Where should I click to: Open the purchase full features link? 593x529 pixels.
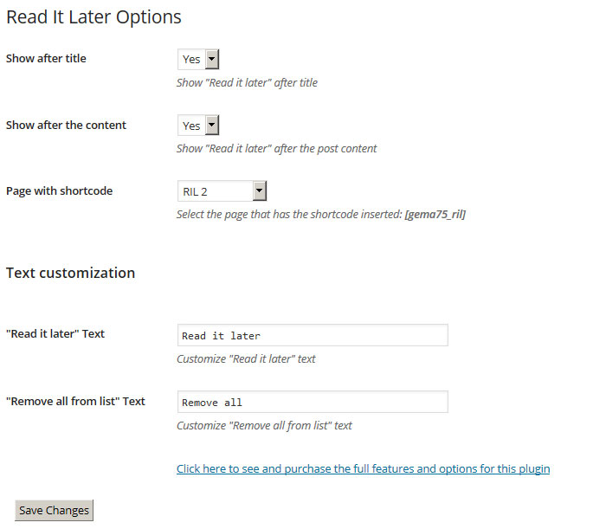pos(363,468)
